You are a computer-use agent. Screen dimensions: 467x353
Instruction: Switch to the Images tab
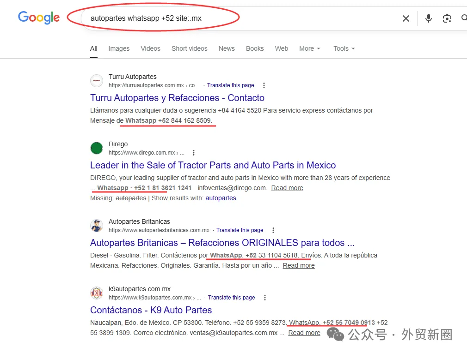coord(119,48)
